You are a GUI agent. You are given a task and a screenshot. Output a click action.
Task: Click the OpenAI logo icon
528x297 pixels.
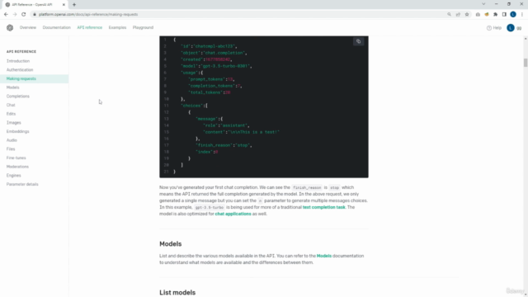click(10, 27)
